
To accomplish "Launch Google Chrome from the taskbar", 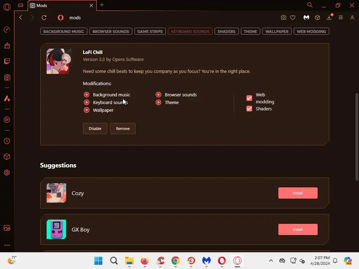I will point(176,261).
